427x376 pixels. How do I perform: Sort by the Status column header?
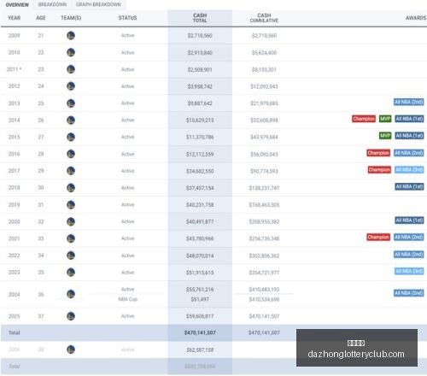click(x=127, y=18)
